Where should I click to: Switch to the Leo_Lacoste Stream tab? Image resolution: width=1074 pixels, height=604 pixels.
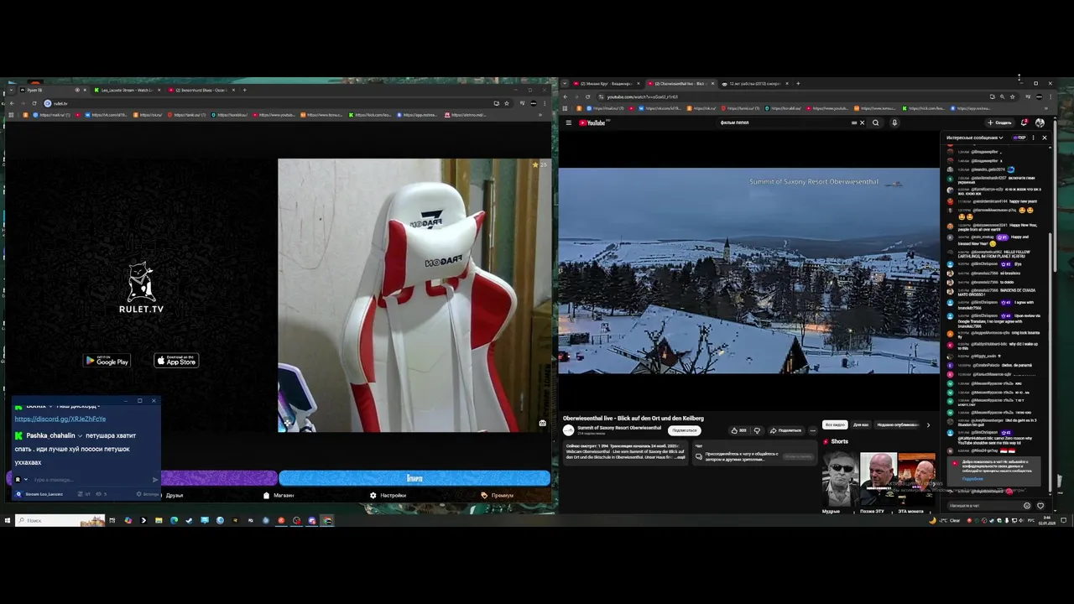tap(126, 90)
